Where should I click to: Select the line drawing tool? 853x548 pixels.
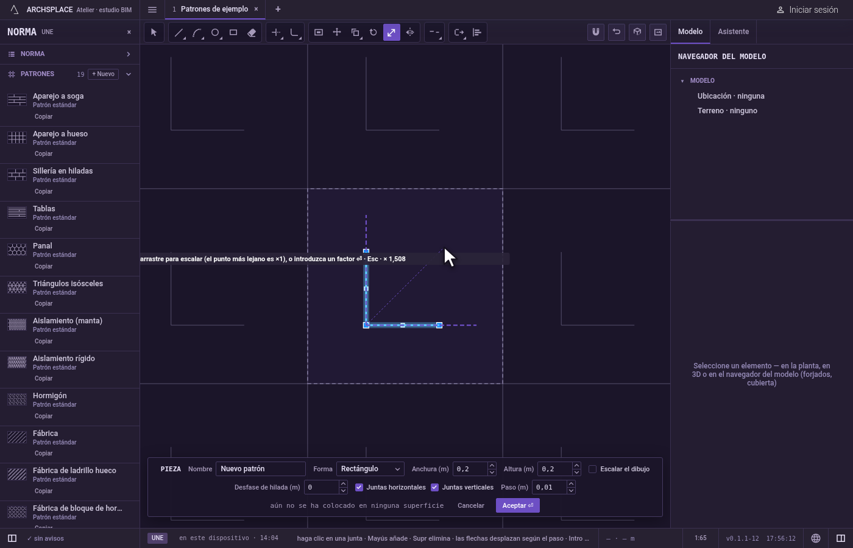point(179,32)
